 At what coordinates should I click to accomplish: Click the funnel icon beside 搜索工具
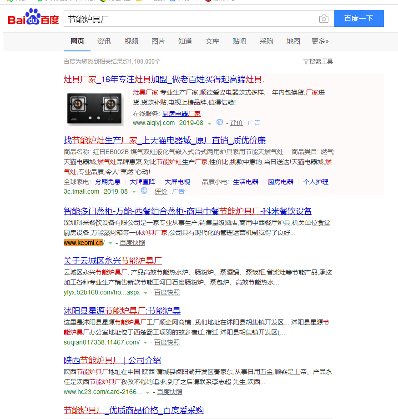[306, 62]
